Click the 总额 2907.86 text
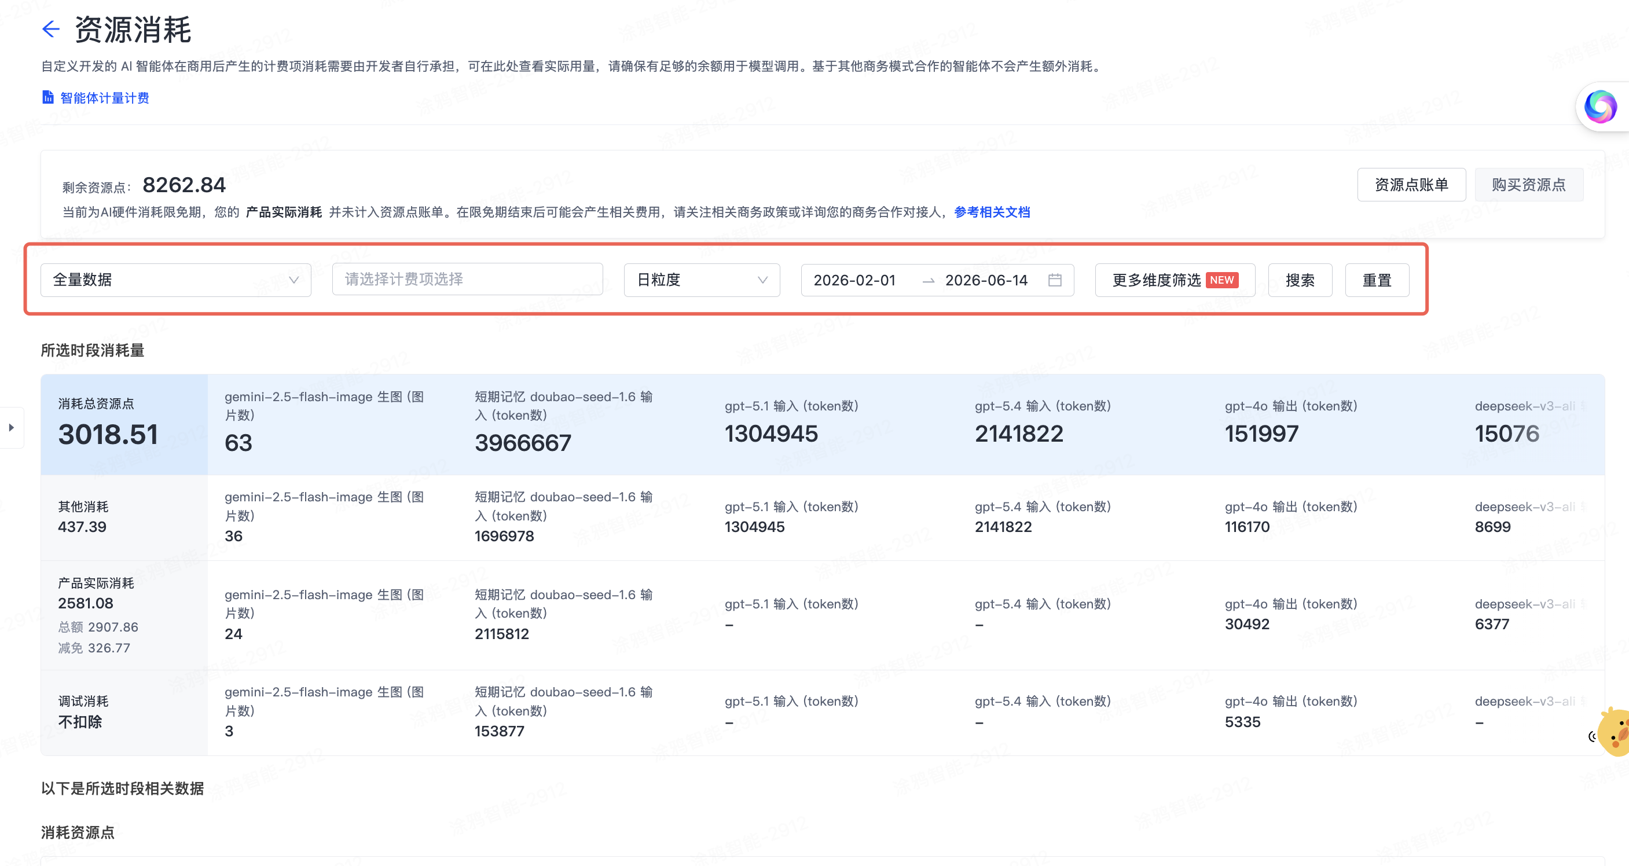This screenshot has height=866, width=1629. (x=98, y=627)
